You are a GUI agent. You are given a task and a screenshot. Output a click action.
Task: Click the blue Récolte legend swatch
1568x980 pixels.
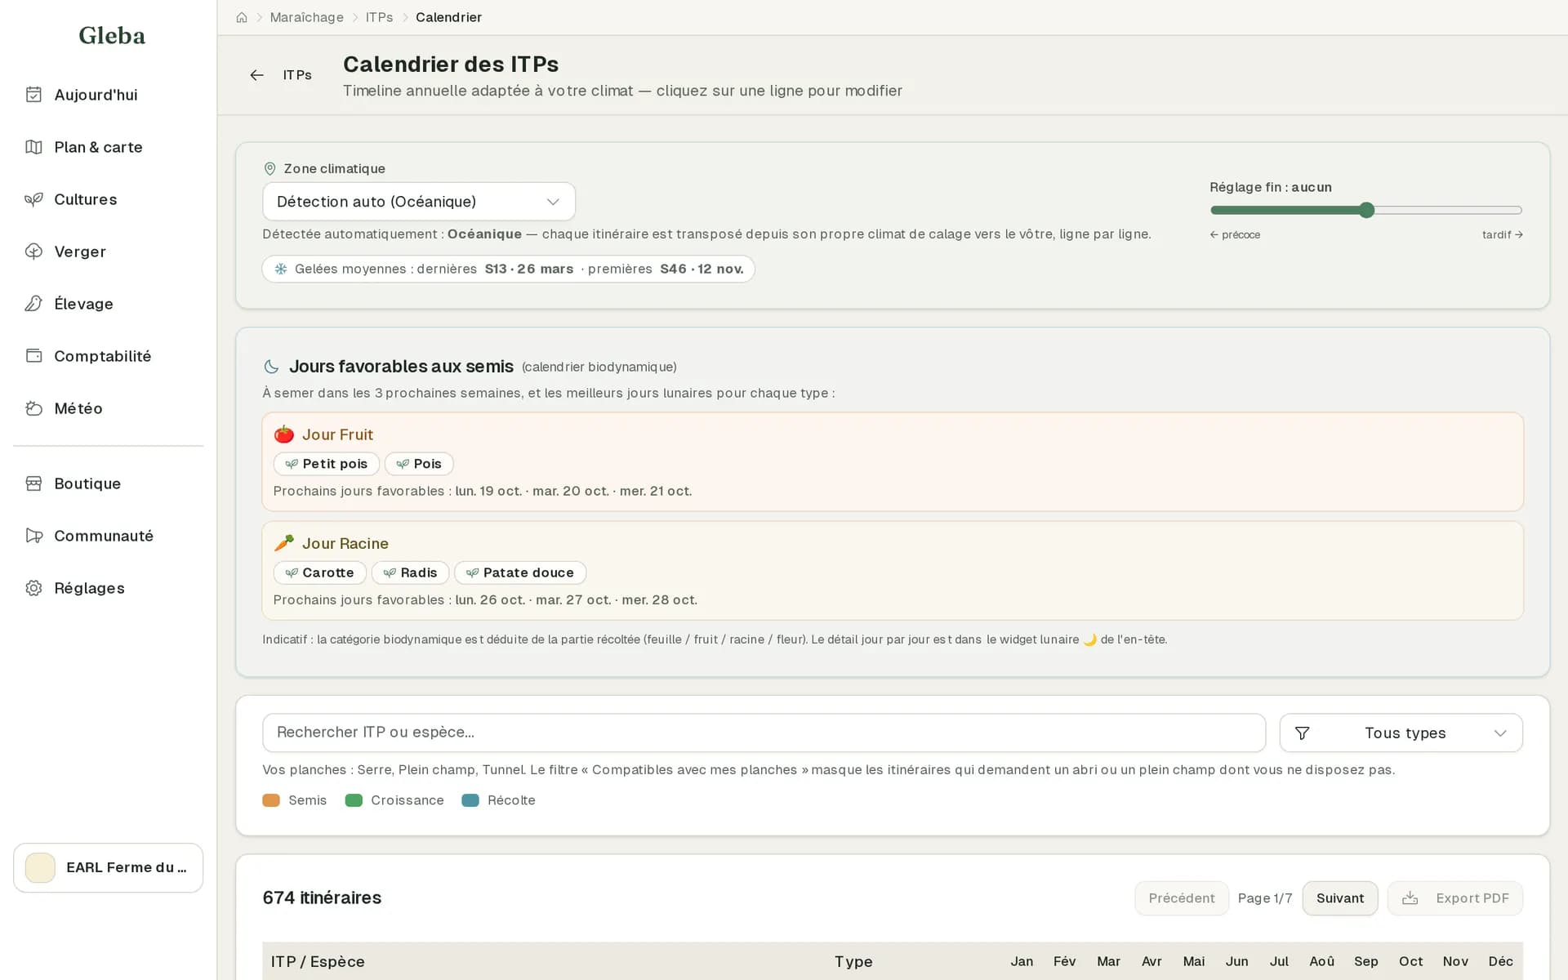pyautogui.click(x=470, y=800)
